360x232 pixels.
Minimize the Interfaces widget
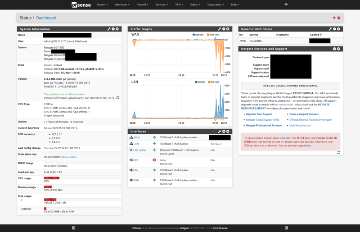point(224,131)
